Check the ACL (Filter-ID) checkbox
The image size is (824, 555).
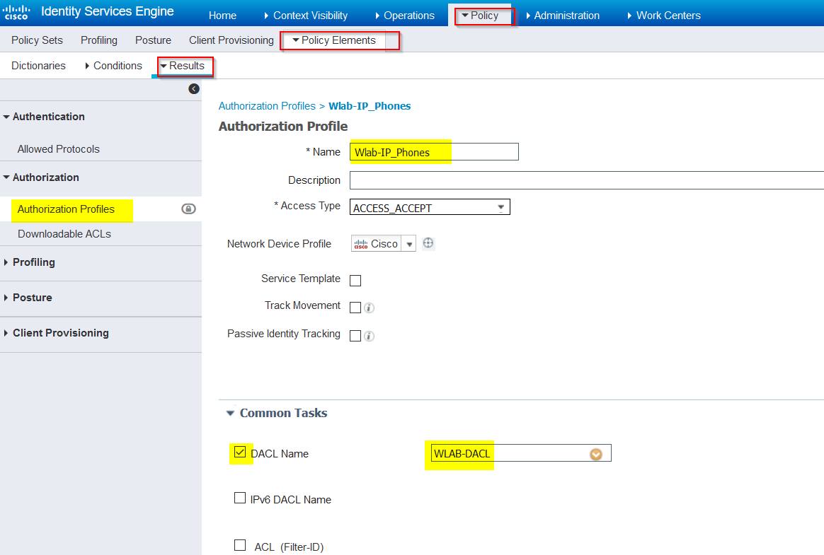[240, 545]
